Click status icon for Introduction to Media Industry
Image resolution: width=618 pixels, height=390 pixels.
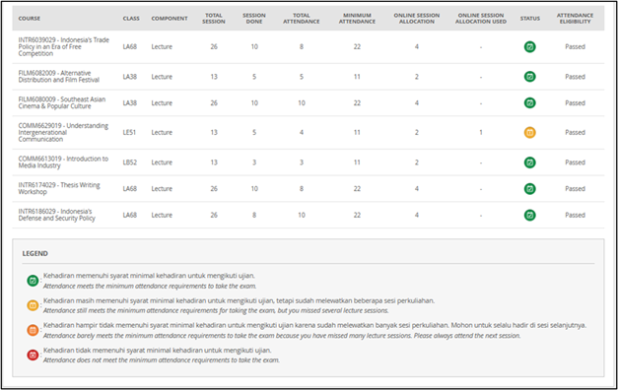pos(529,162)
